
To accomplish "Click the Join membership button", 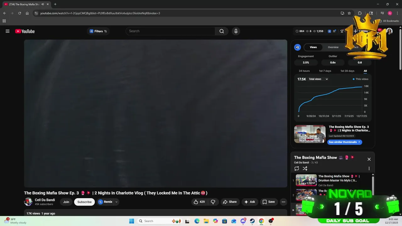I will [66, 202].
